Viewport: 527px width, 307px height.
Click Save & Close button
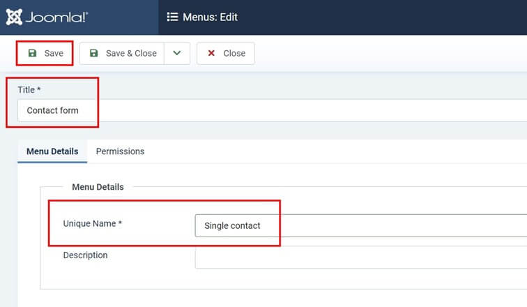122,53
